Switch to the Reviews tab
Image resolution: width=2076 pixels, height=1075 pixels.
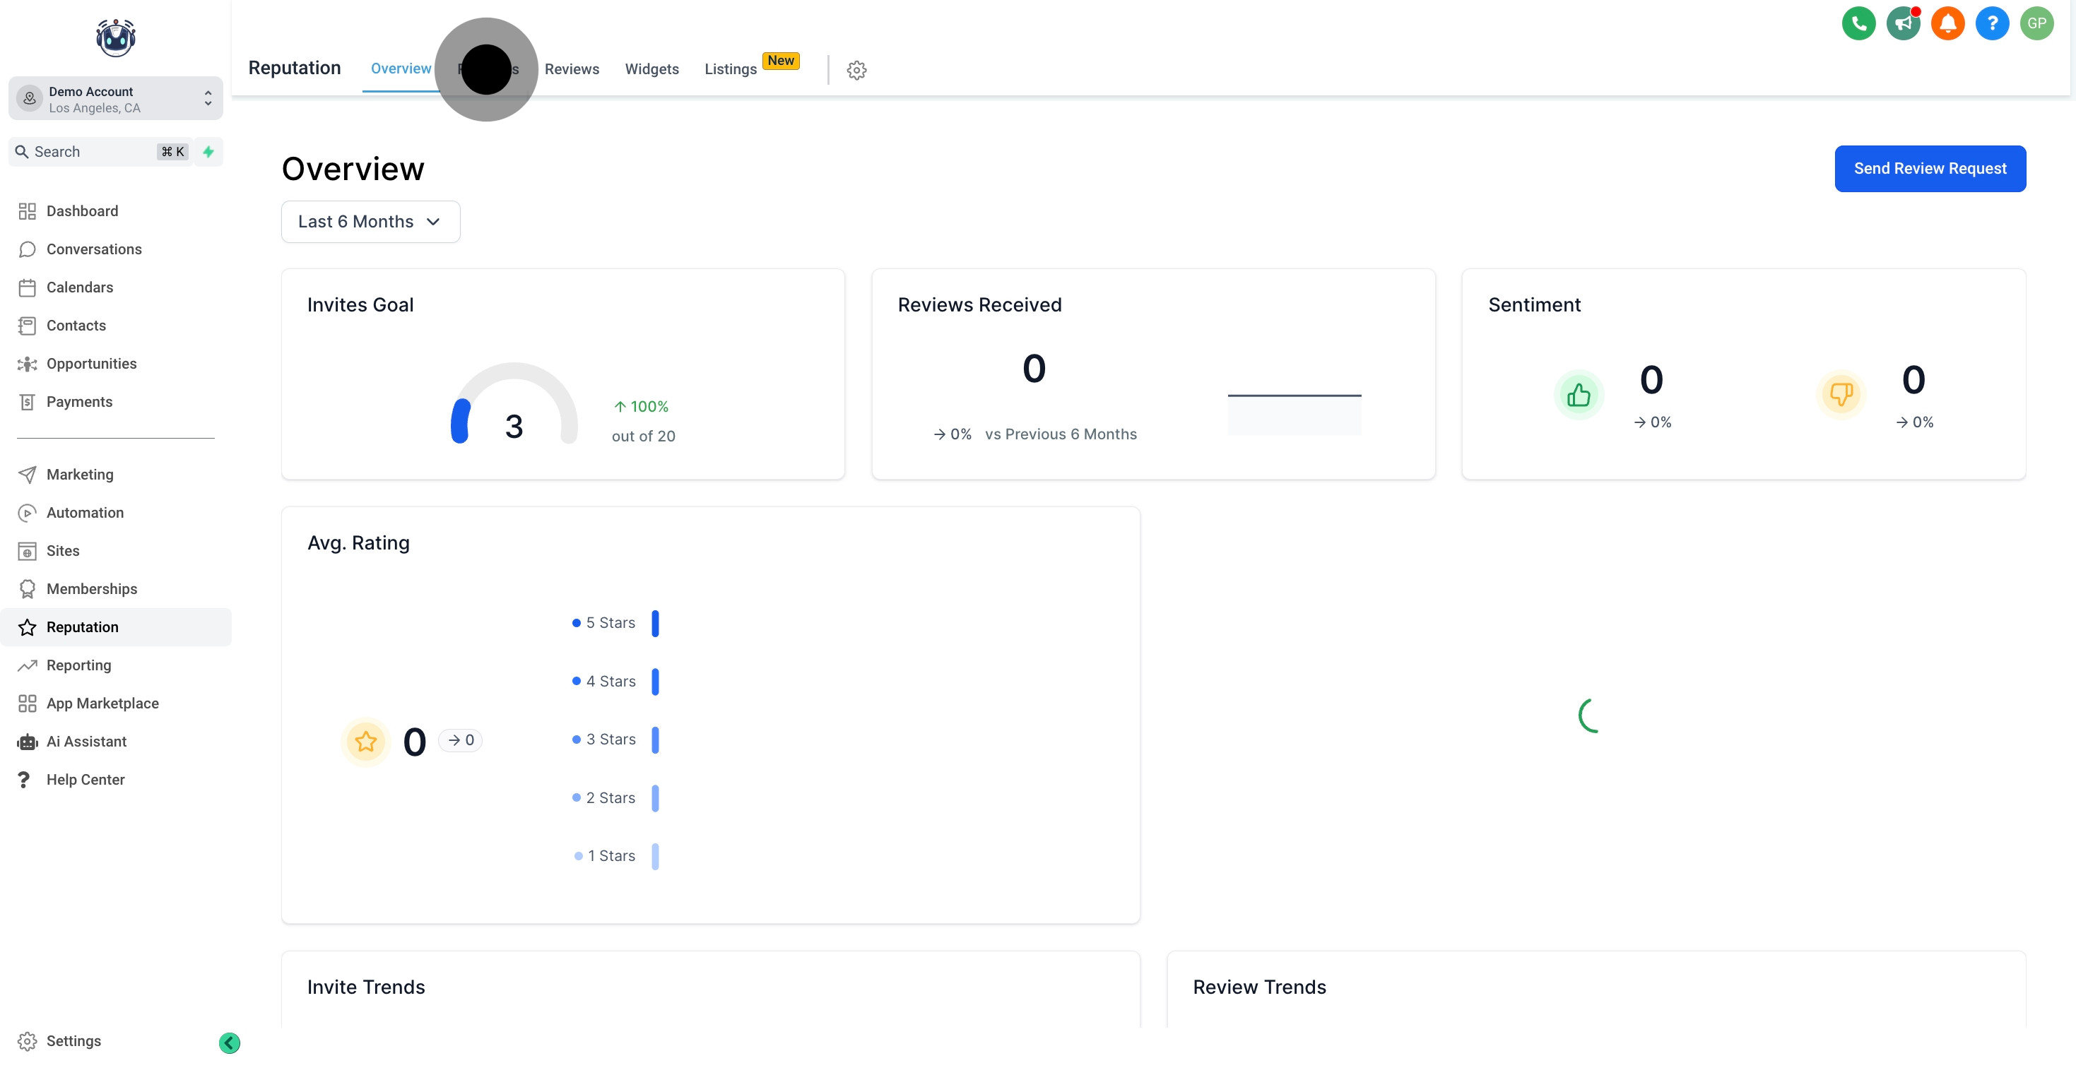[572, 69]
